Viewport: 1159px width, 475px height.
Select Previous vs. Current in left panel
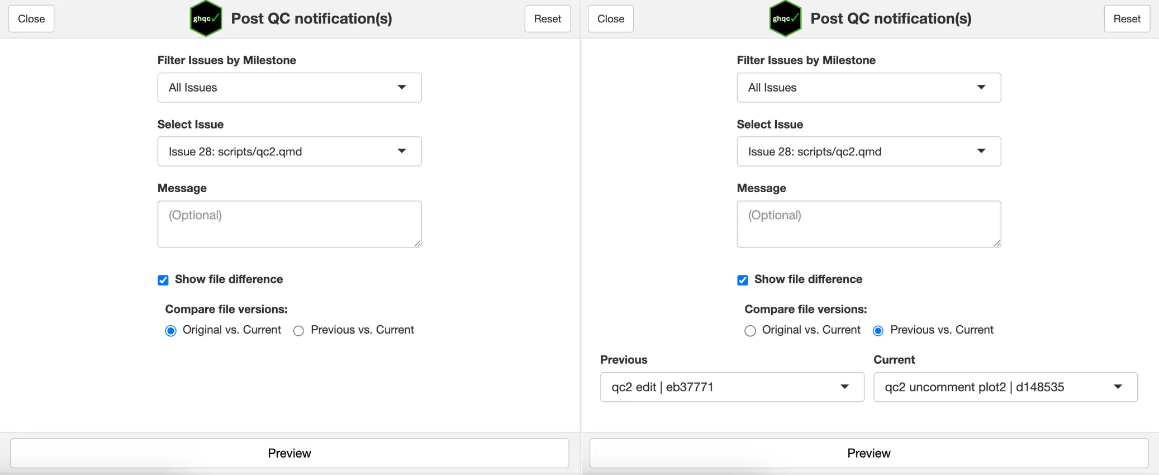point(299,331)
